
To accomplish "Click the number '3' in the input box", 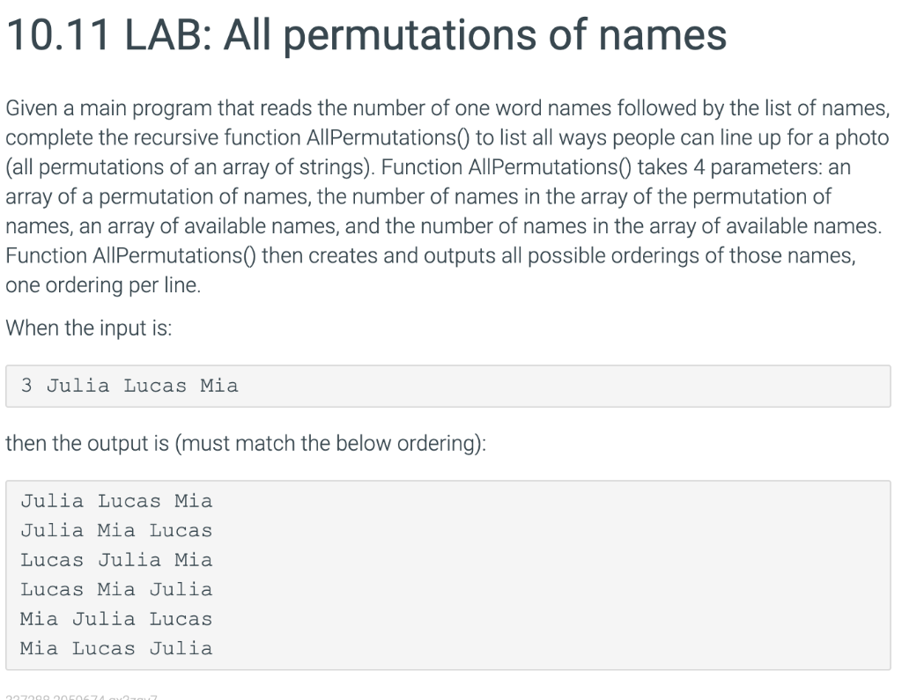I will [x=26, y=386].
